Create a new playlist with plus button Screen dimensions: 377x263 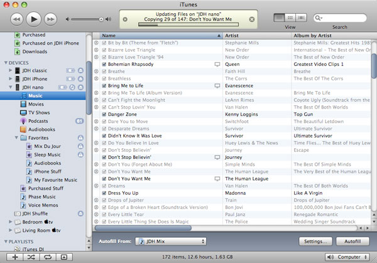click(x=15, y=257)
